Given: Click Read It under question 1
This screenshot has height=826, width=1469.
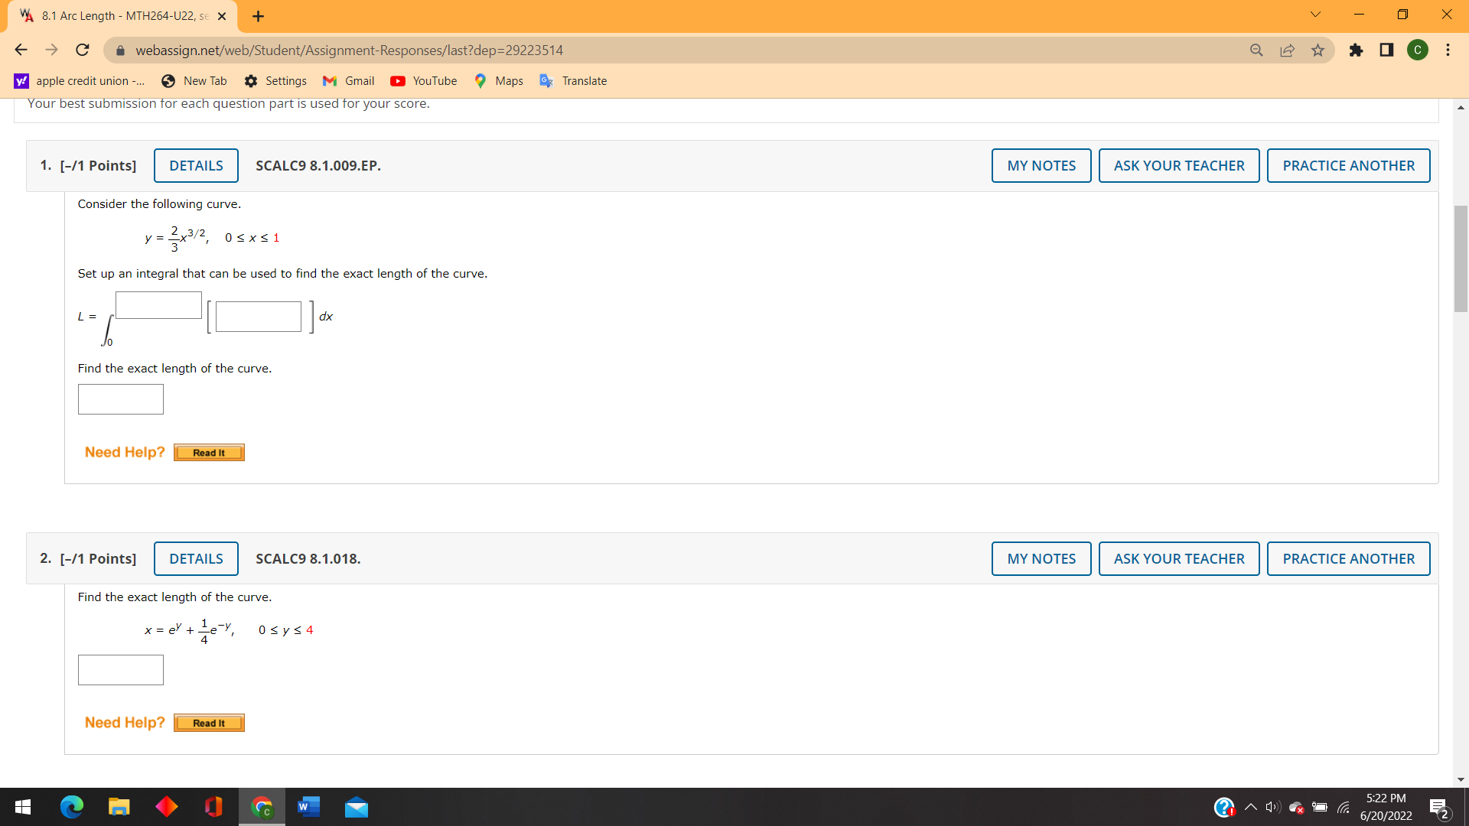Looking at the screenshot, I should point(208,452).
